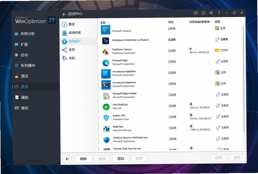Sort by 状态 column header
The width and height of the screenshot is (258, 174).
click(x=171, y=22)
